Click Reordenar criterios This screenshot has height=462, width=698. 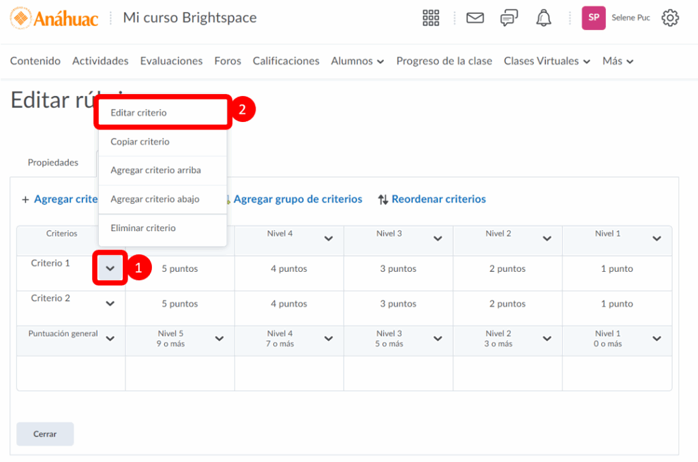[431, 199]
